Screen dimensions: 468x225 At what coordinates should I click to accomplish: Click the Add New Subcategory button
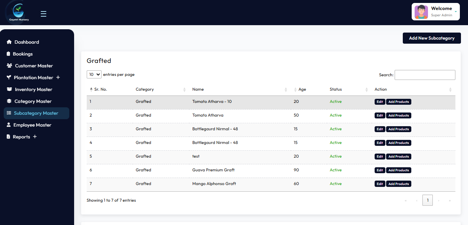432,38
